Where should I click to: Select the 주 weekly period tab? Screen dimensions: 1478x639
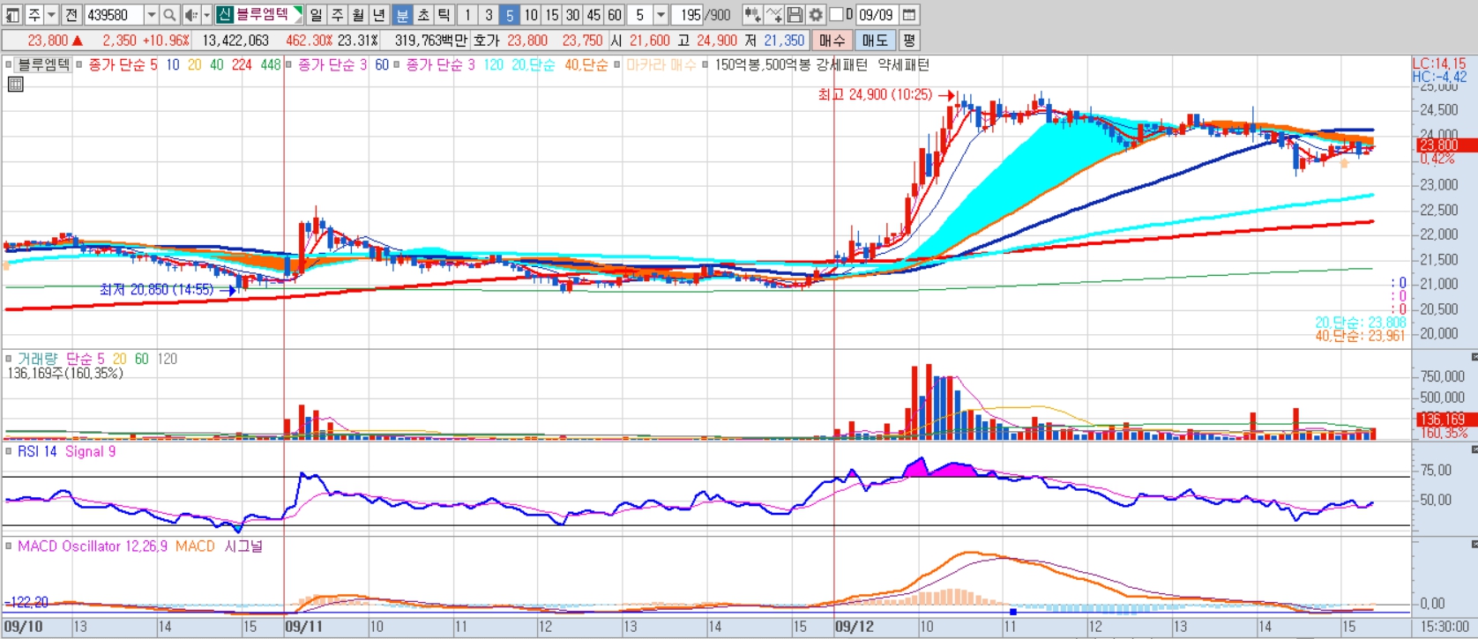click(337, 15)
